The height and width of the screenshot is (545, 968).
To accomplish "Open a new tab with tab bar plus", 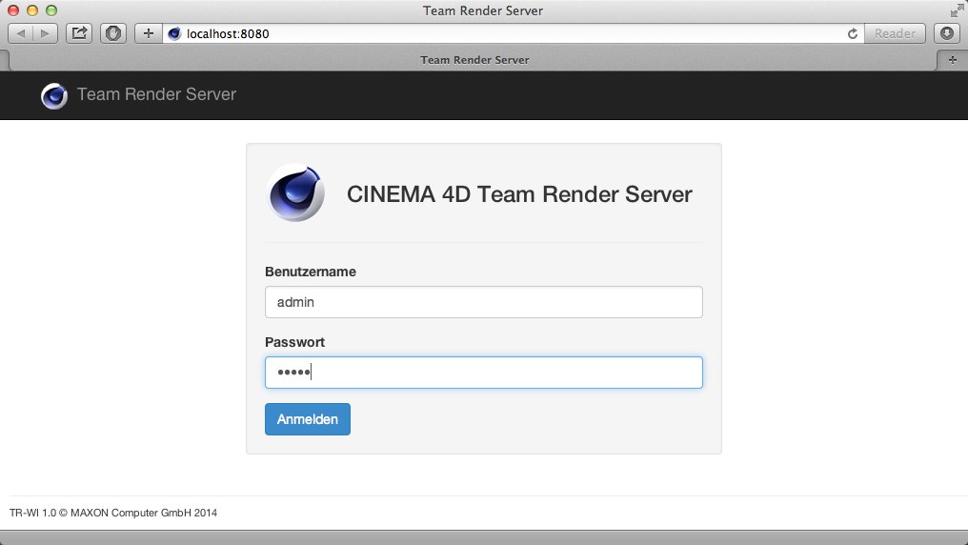I will pyautogui.click(x=952, y=59).
